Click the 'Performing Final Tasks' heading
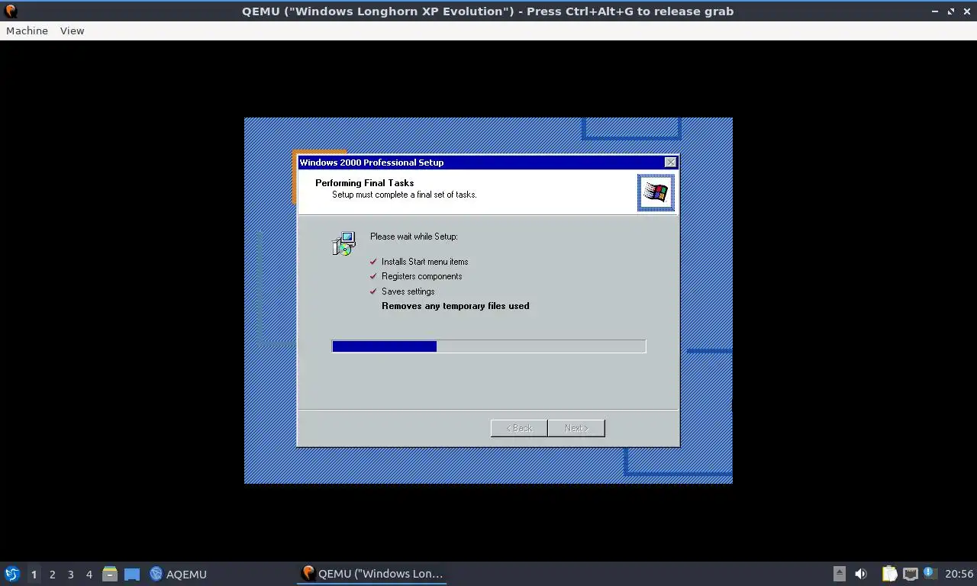This screenshot has width=977, height=586. point(364,183)
